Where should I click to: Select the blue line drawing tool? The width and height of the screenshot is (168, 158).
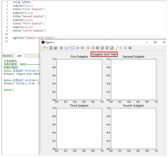click(x=117, y=48)
